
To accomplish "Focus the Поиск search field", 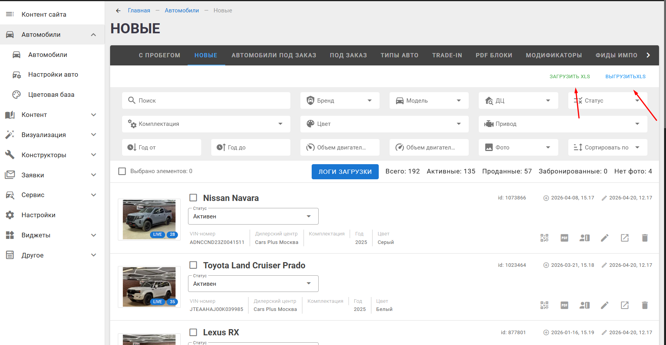I will (x=206, y=101).
